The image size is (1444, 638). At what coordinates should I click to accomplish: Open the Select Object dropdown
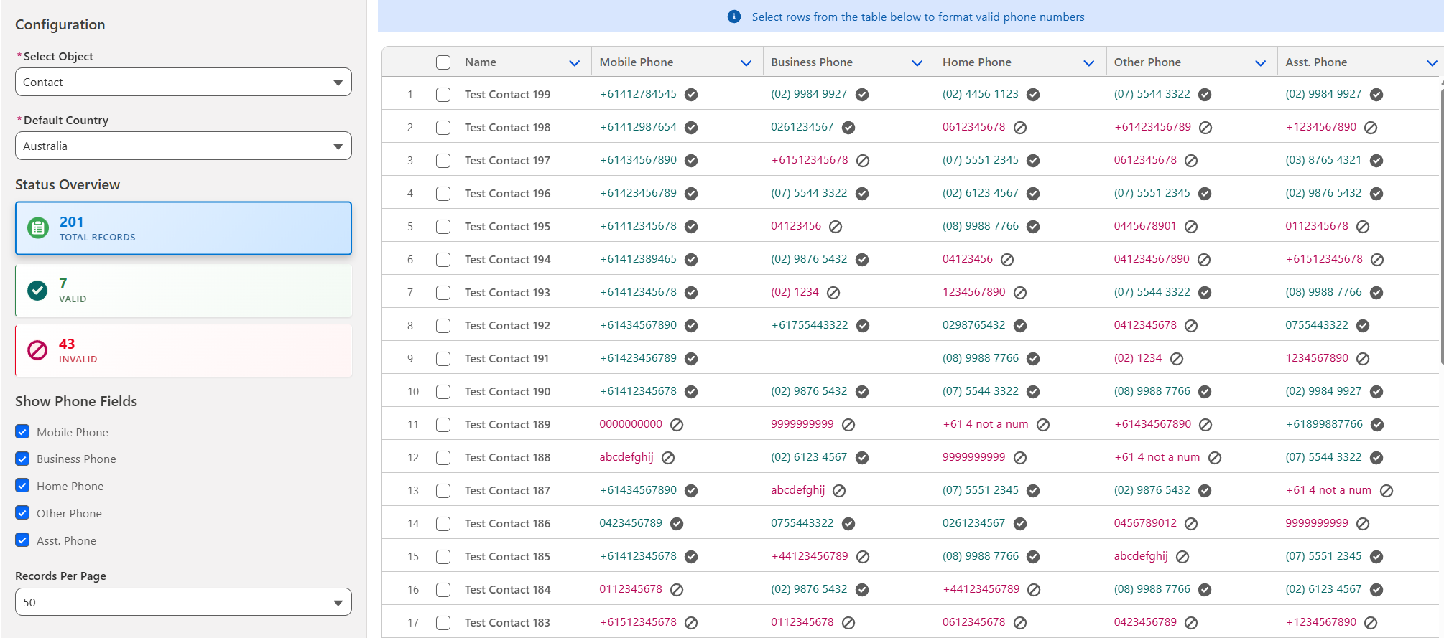coord(183,82)
